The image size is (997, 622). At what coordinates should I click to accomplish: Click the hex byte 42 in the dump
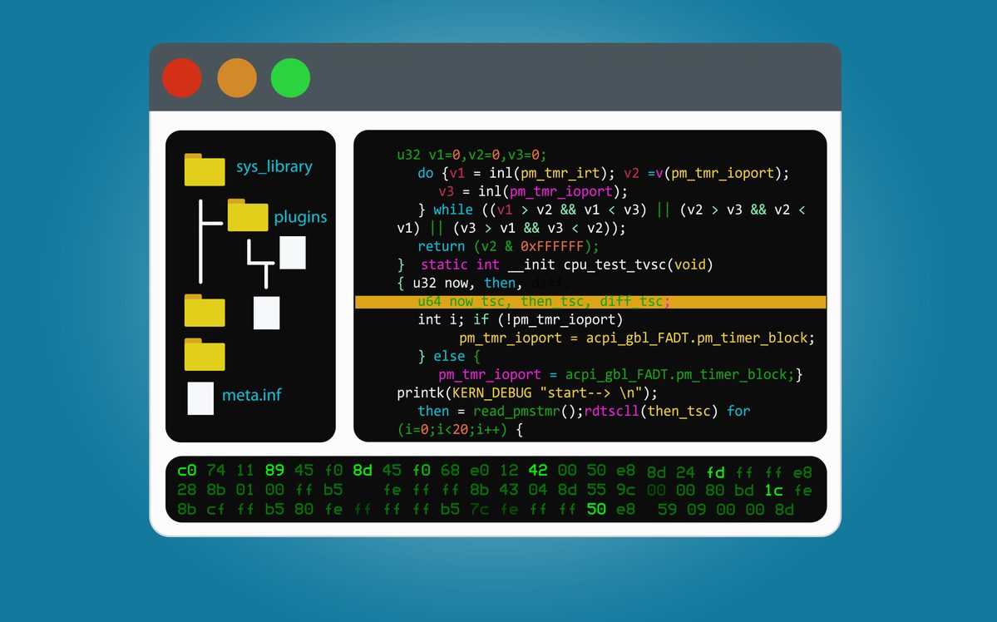[538, 470]
